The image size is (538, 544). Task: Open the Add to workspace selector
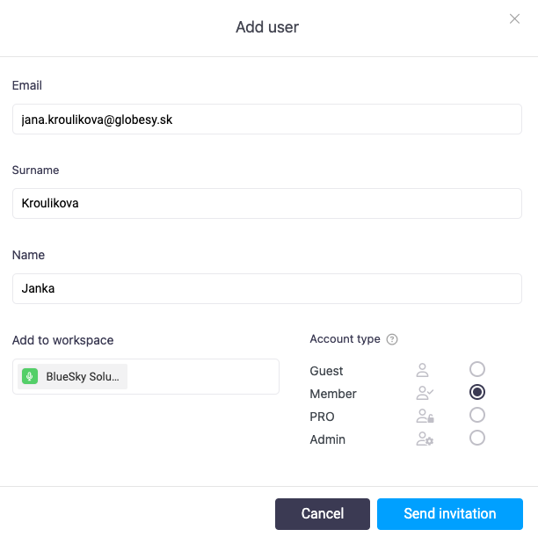point(202,377)
